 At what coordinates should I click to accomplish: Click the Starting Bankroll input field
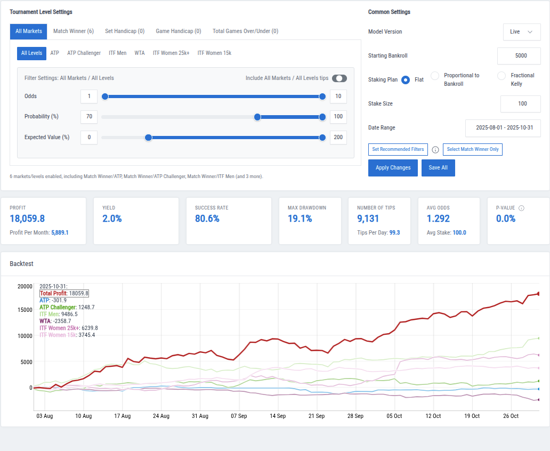[x=520, y=56]
